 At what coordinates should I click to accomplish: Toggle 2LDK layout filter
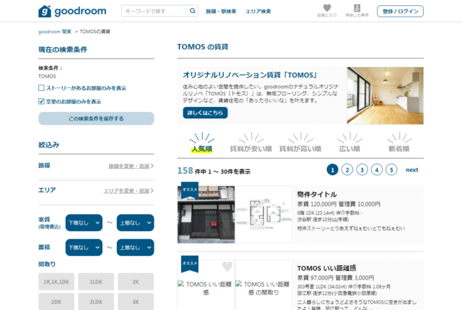pyautogui.click(x=96, y=301)
